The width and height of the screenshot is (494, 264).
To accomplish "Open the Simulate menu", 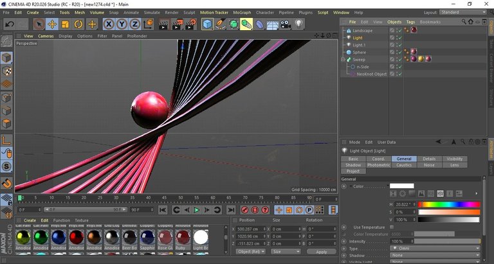I will pyautogui.click(x=152, y=13).
